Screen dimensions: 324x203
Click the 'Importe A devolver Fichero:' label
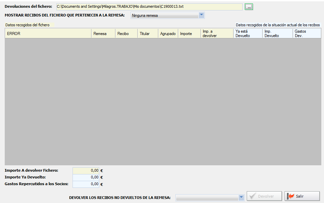[x=31, y=170]
